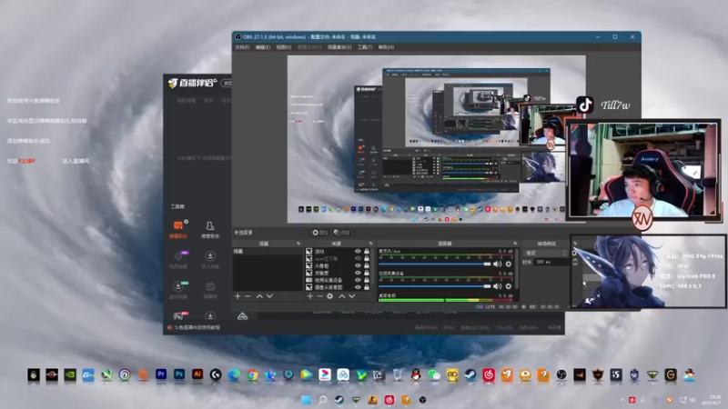Open NetEase Cloud Music in the dock
728x409 pixels.
click(489, 374)
